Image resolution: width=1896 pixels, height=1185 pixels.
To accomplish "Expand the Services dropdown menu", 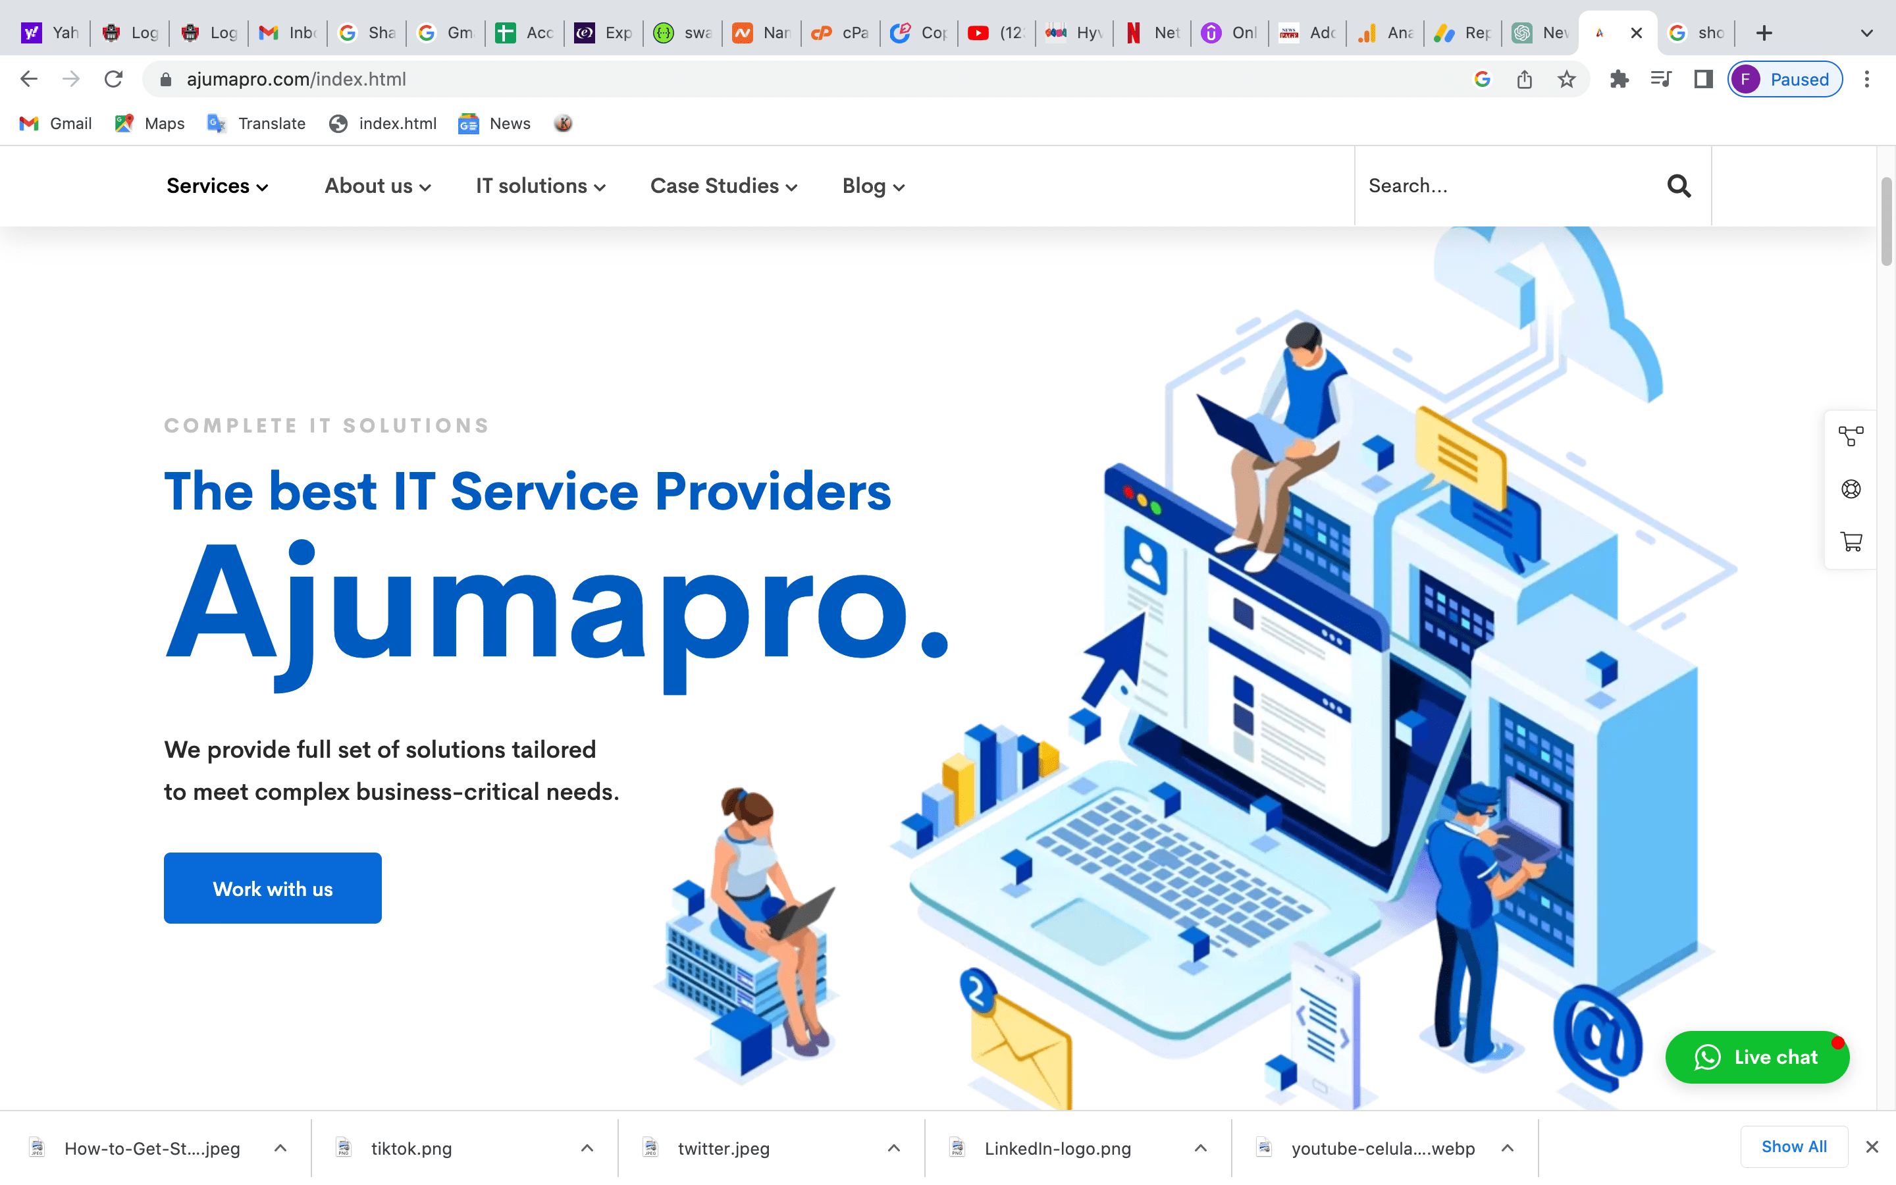I will [x=217, y=186].
